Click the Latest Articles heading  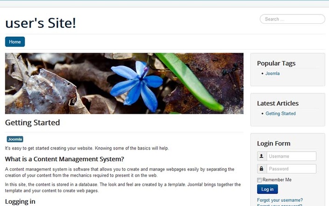click(278, 103)
